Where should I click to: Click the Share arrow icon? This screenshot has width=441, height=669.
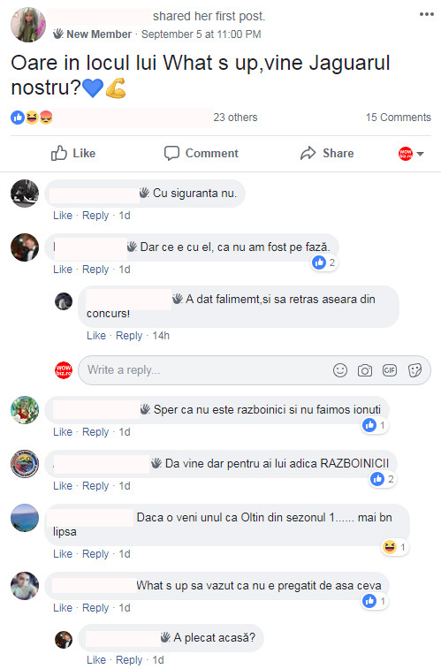coord(308,153)
